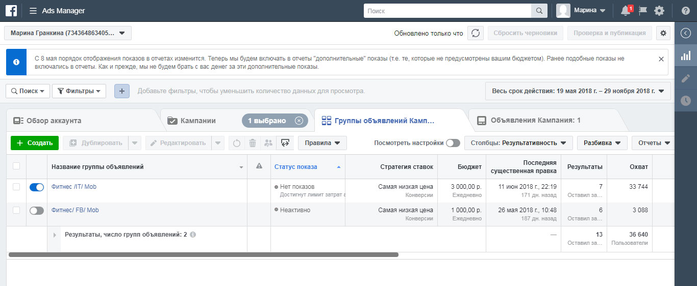Expand the results summary row triangle

[x=55, y=235]
